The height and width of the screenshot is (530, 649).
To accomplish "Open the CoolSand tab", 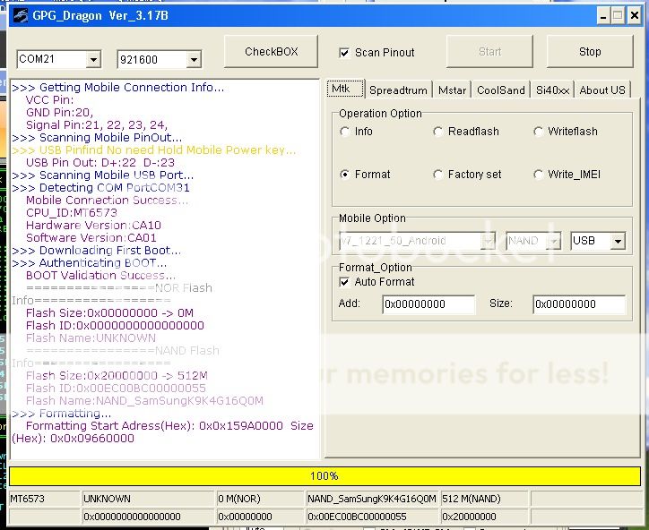I will tap(500, 90).
